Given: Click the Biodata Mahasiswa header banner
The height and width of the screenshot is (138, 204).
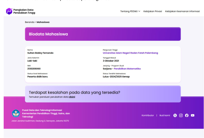Looking at the screenshot, I should click(103, 34).
